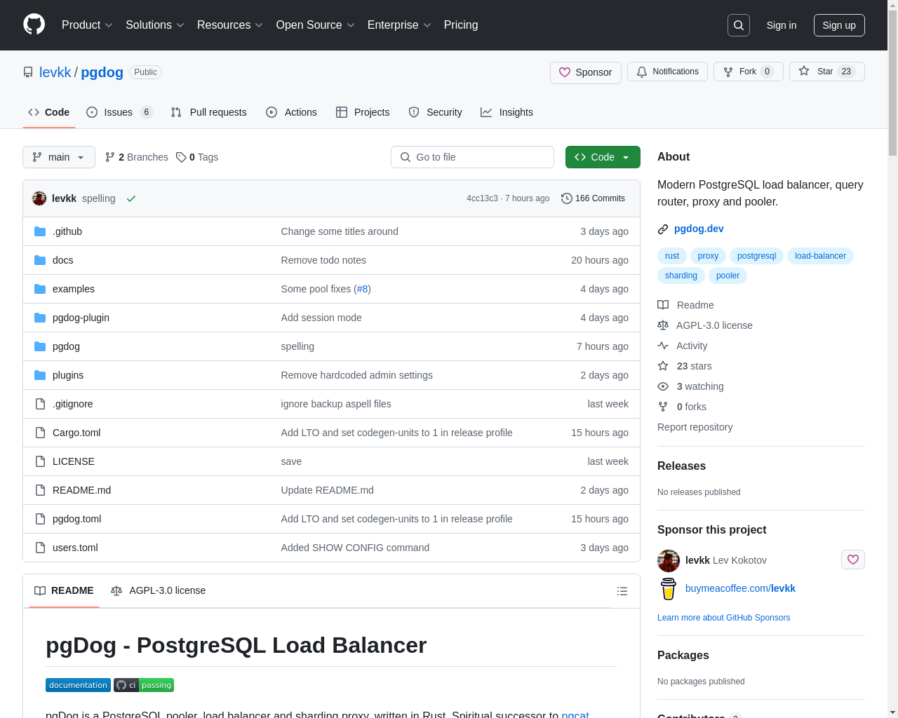This screenshot has width=898, height=718.
Task: Fork the repository
Action: (x=748, y=72)
